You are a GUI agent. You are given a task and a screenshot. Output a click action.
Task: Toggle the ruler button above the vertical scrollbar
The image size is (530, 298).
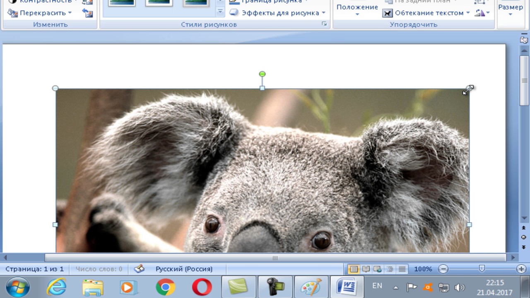pyautogui.click(x=524, y=40)
